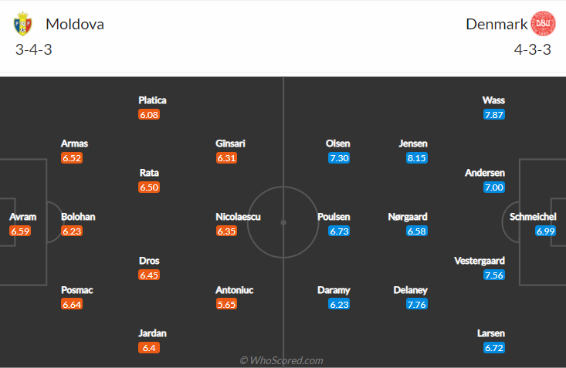
Task: Click Jardan's 6.4 rating badge
Action: [149, 348]
